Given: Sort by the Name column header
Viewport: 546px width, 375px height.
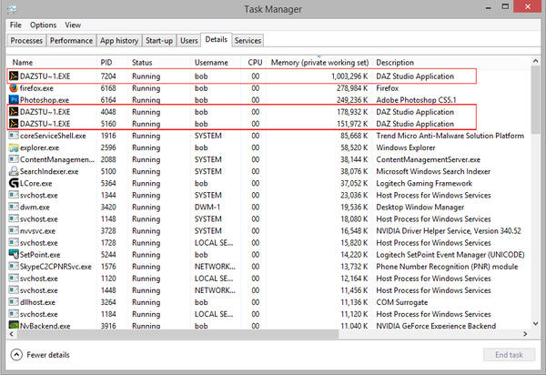Looking at the screenshot, I should pyautogui.click(x=52, y=63).
